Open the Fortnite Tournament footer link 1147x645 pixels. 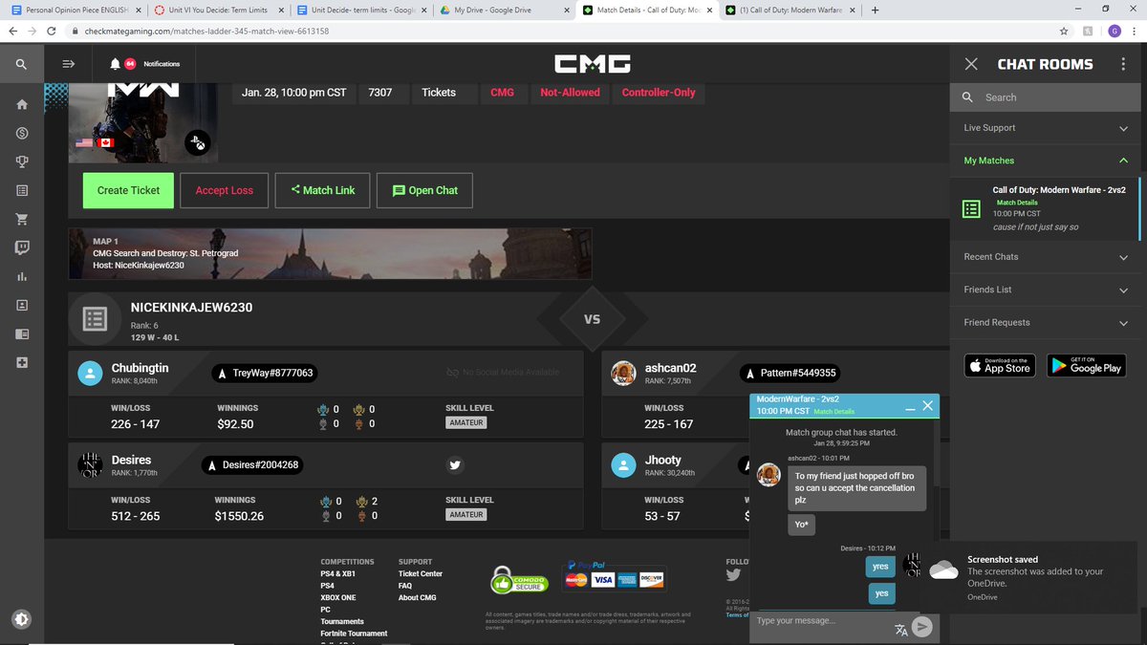(354, 634)
